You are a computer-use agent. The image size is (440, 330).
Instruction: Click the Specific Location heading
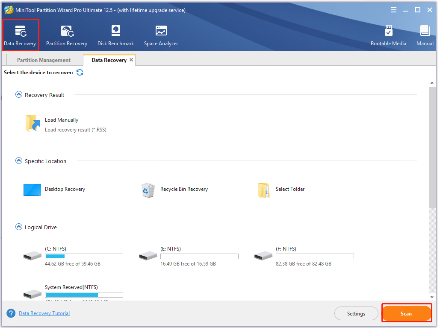[45, 161]
